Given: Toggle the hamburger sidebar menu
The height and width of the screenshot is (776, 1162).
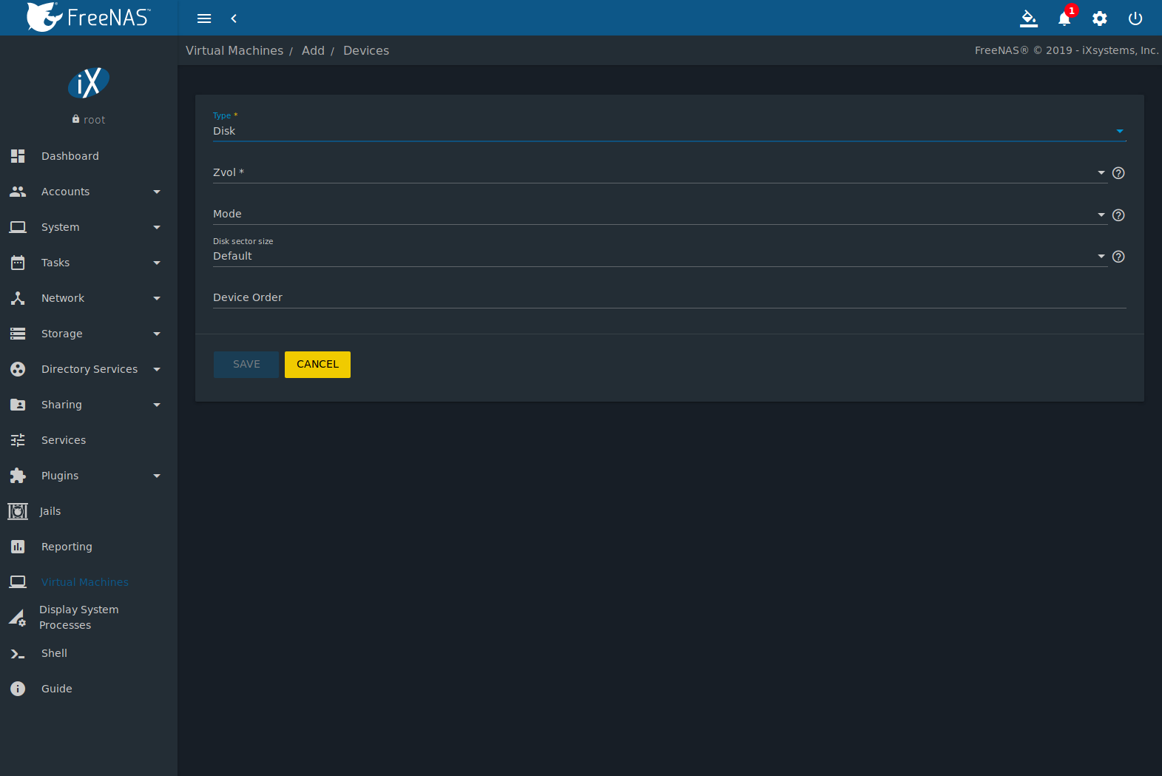Looking at the screenshot, I should (204, 18).
